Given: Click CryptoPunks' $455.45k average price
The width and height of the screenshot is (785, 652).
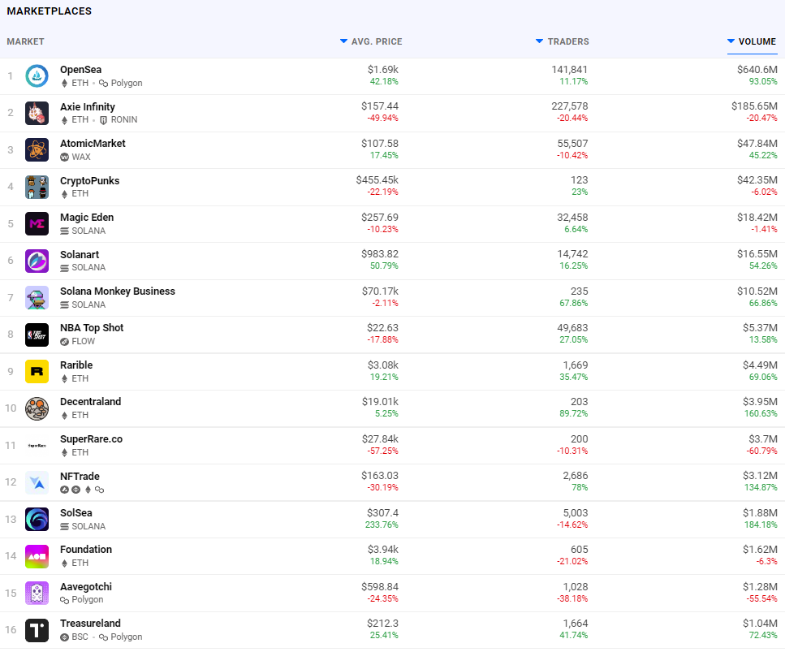Looking at the screenshot, I should pyautogui.click(x=377, y=179).
